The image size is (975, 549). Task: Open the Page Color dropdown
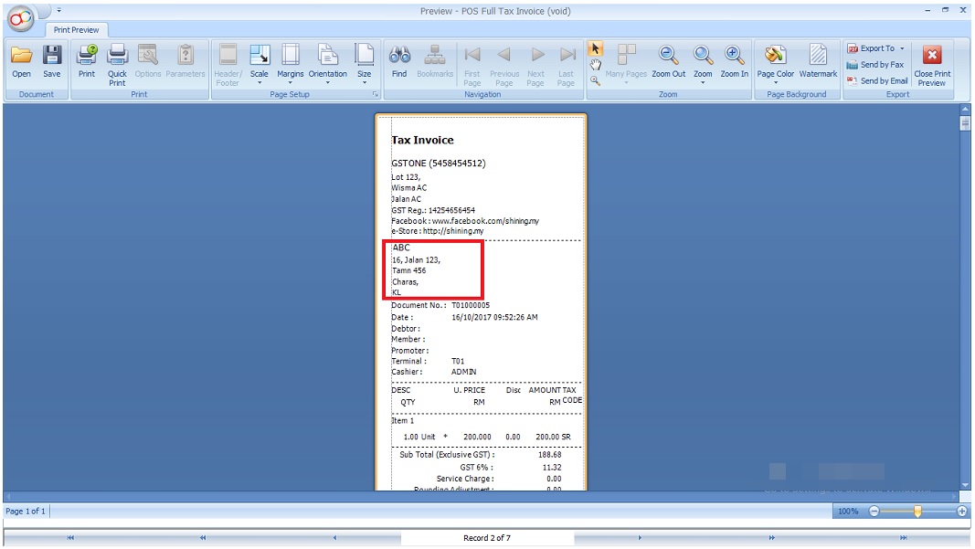(x=775, y=83)
